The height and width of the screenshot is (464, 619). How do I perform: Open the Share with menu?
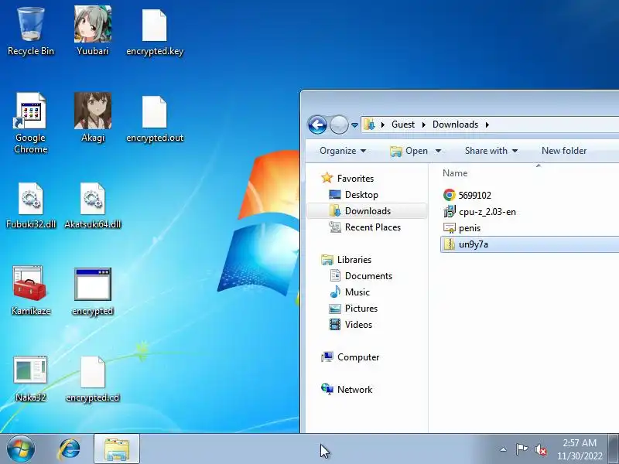(x=491, y=151)
